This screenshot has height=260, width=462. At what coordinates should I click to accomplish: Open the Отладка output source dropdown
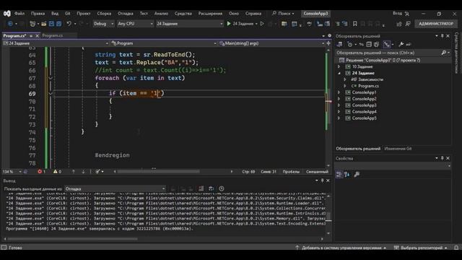coord(115,188)
